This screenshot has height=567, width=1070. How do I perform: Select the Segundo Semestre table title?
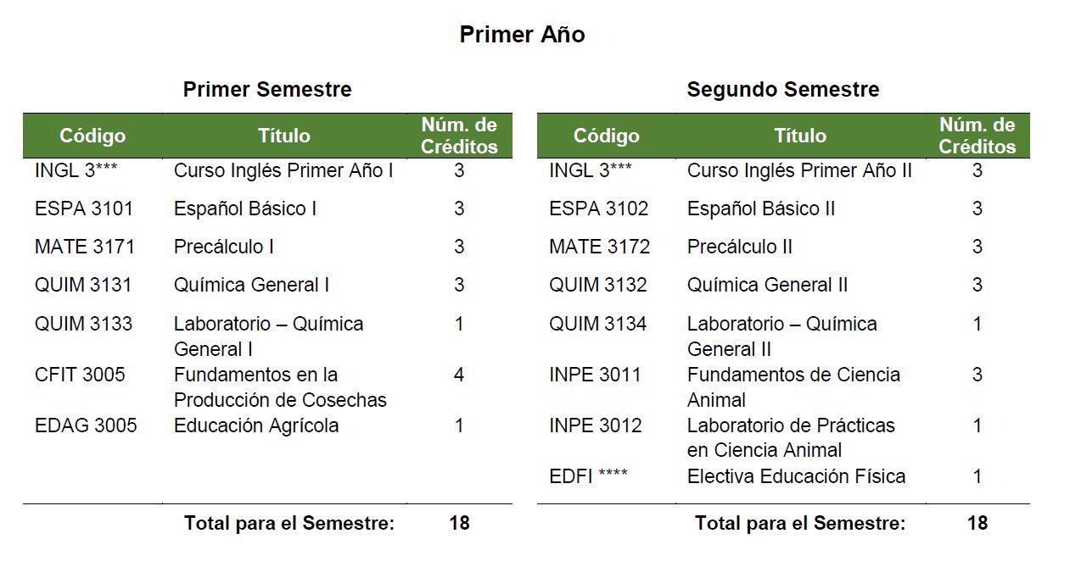[783, 89]
